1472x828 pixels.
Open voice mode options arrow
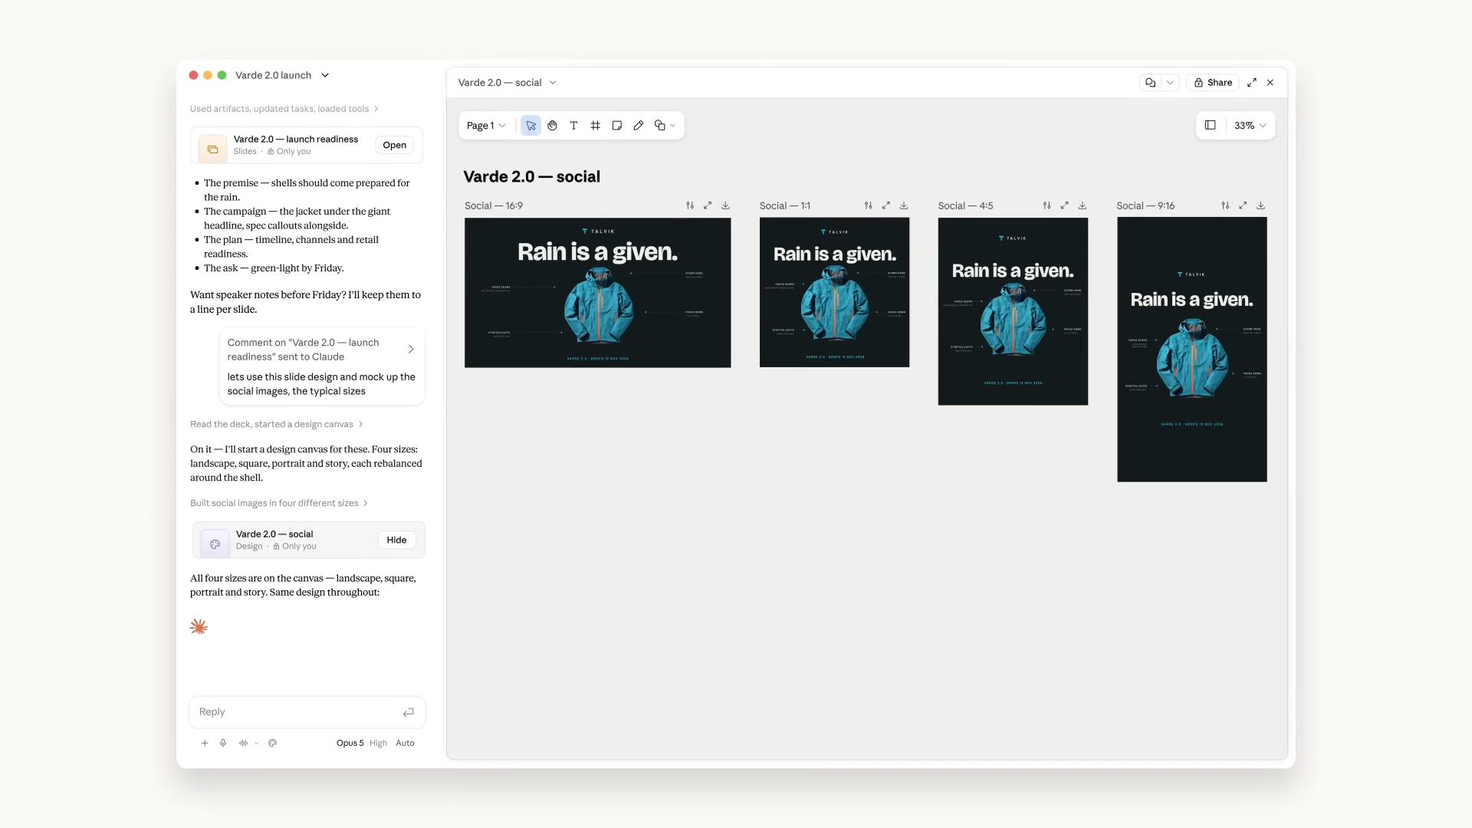[x=256, y=743]
